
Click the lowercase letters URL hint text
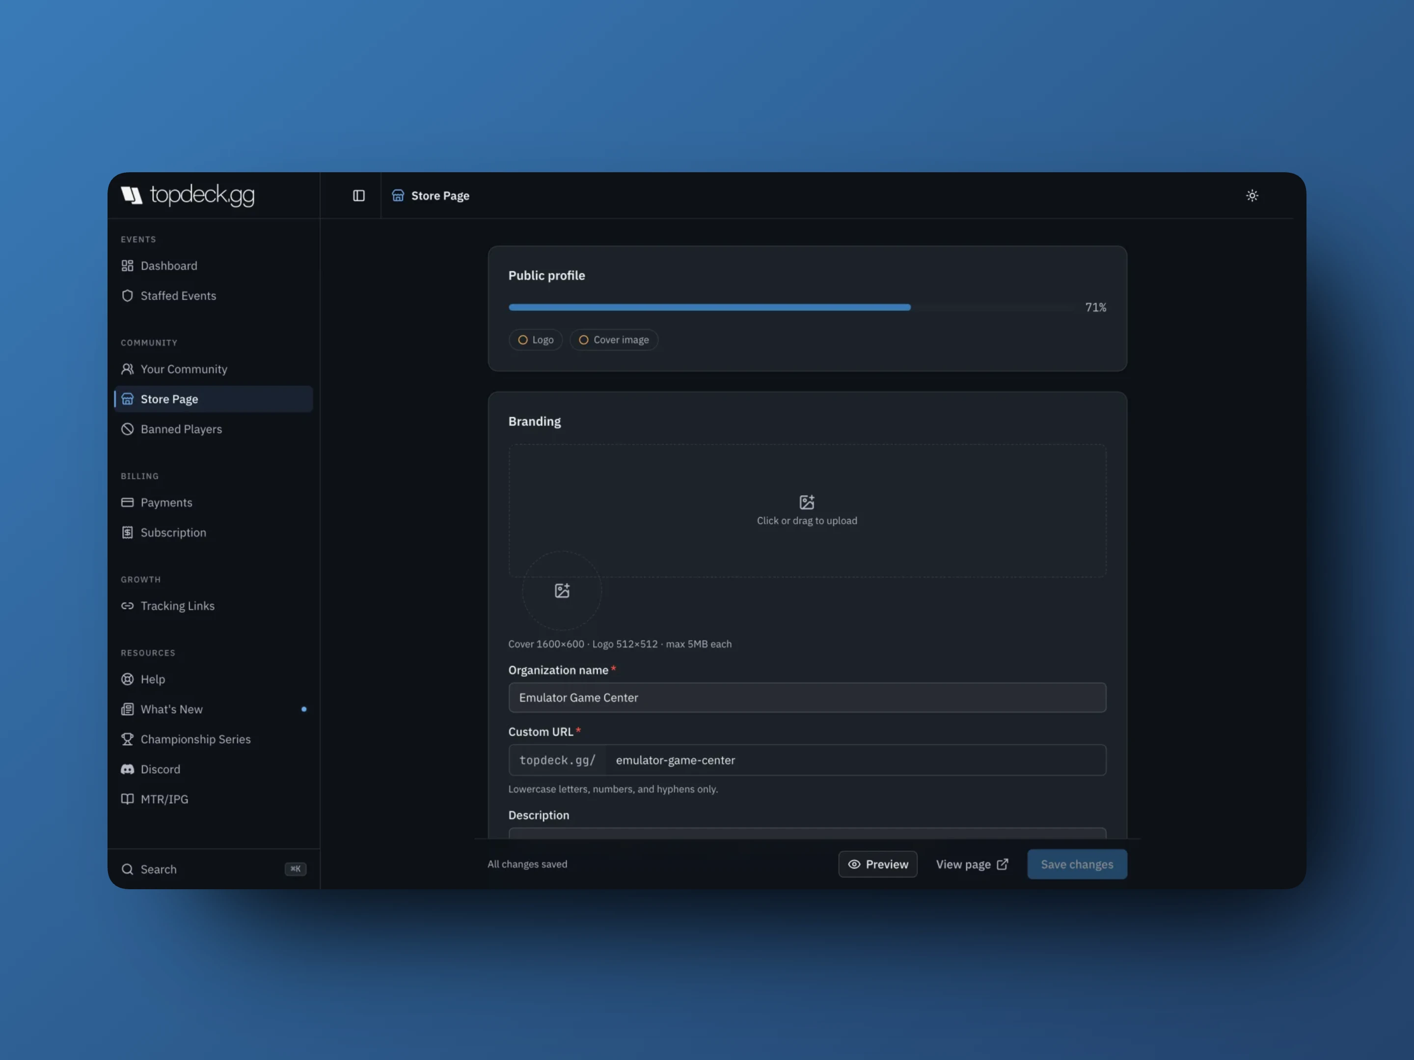[x=613, y=789]
